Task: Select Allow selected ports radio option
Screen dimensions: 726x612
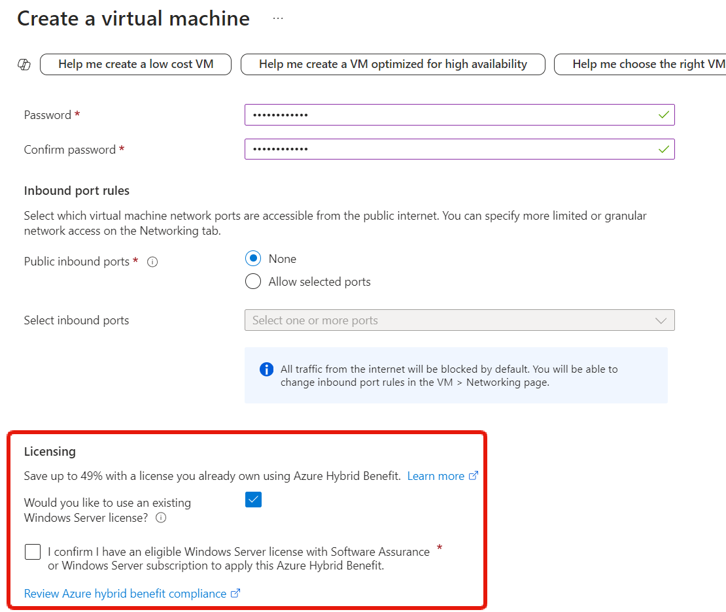Action: [x=253, y=281]
